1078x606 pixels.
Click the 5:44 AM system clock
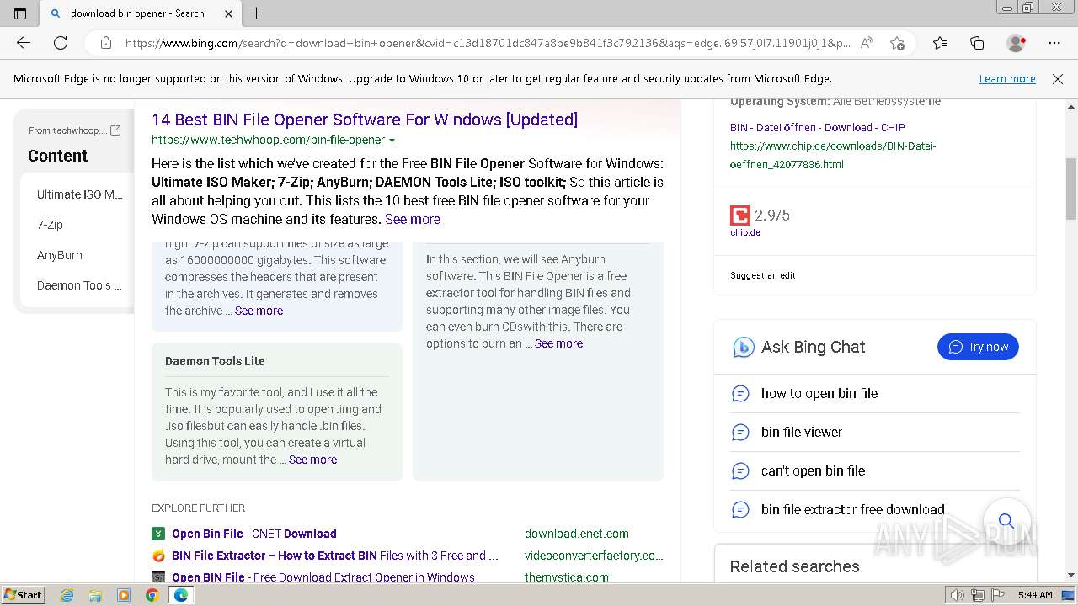point(1035,595)
